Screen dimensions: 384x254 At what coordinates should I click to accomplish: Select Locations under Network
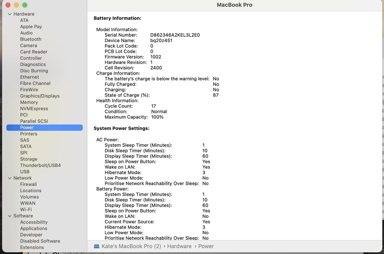[31, 191]
